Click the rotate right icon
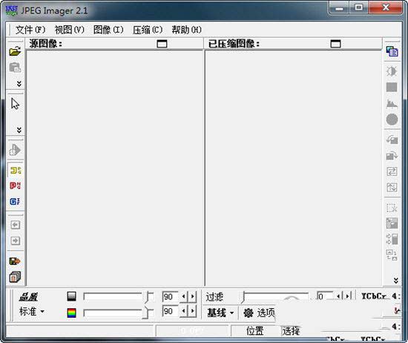 point(392,156)
